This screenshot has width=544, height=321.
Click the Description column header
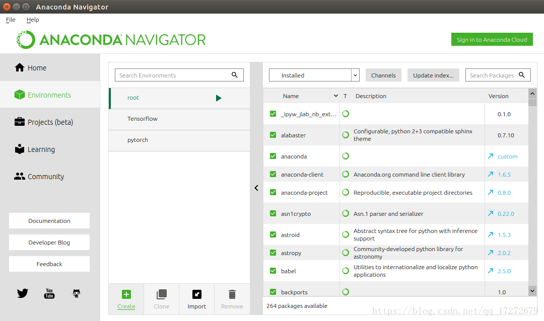(x=371, y=96)
